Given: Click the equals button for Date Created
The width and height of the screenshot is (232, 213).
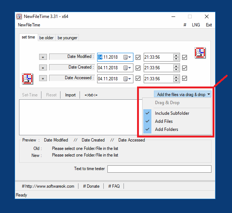Looking at the screenshot, I should pos(43,68).
